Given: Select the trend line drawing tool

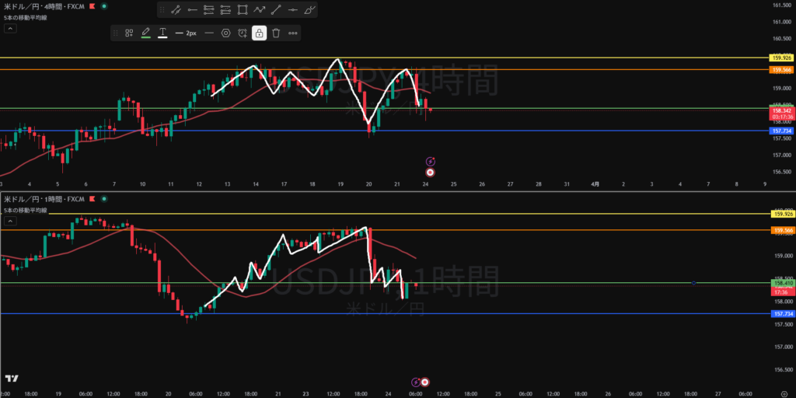Looking at the screenshot, I should (x=175, y=10).
